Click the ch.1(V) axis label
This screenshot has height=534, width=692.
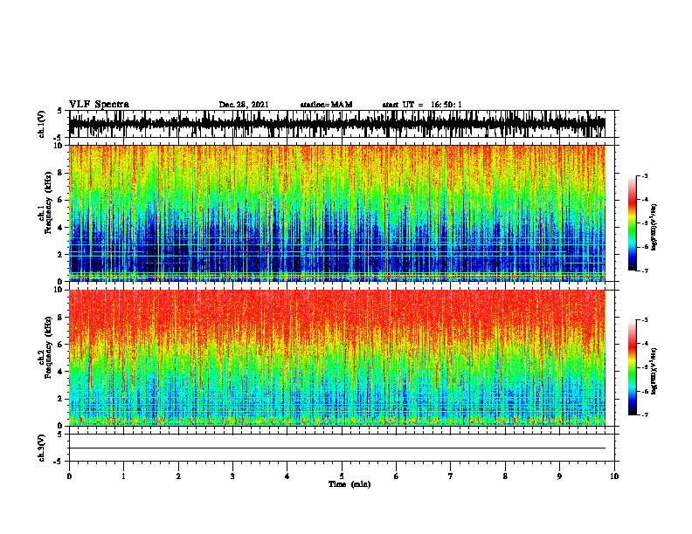click(x=41, y=124)
